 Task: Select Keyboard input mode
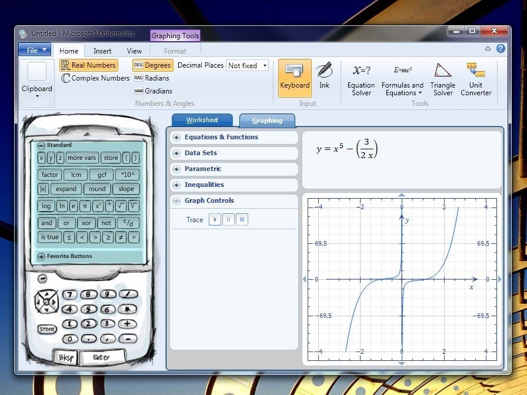[295, 78]
